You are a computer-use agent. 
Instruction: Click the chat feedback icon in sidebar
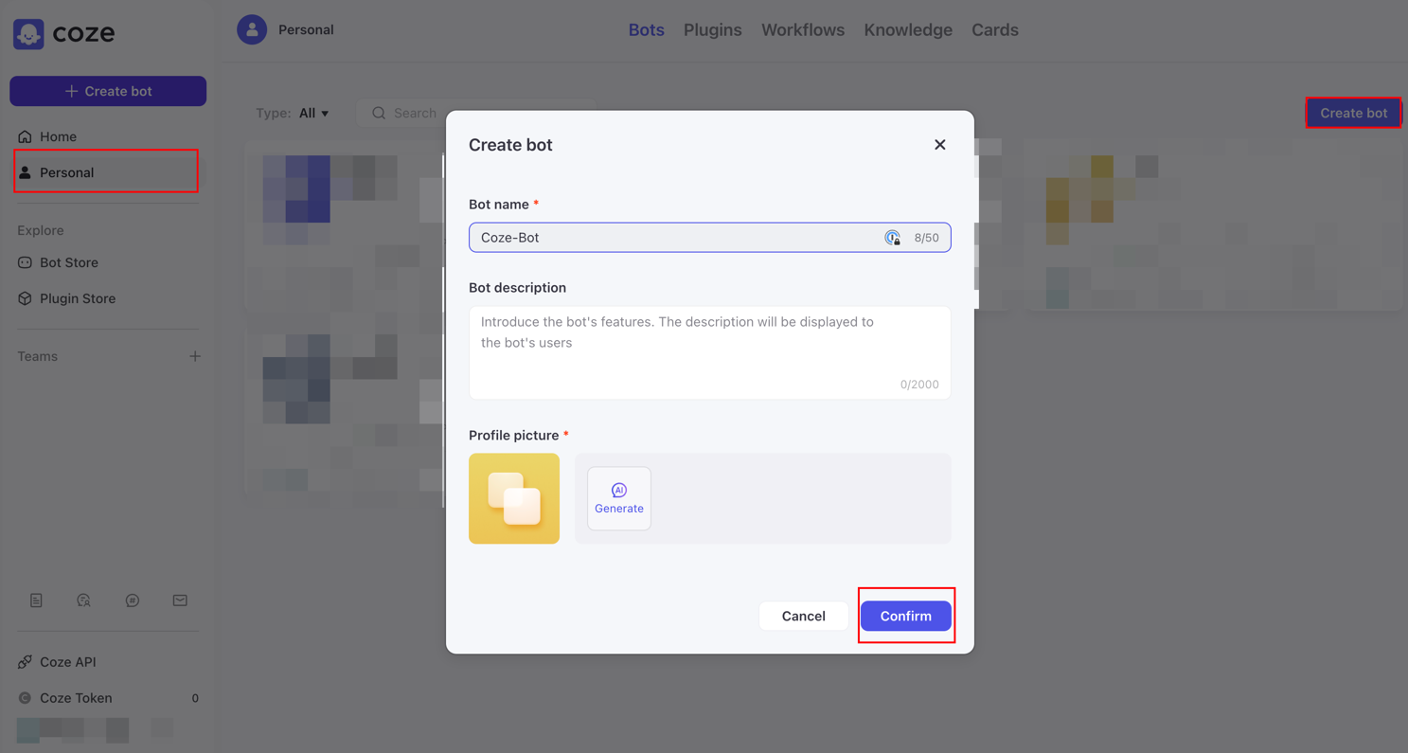click(x=133, y=601)
